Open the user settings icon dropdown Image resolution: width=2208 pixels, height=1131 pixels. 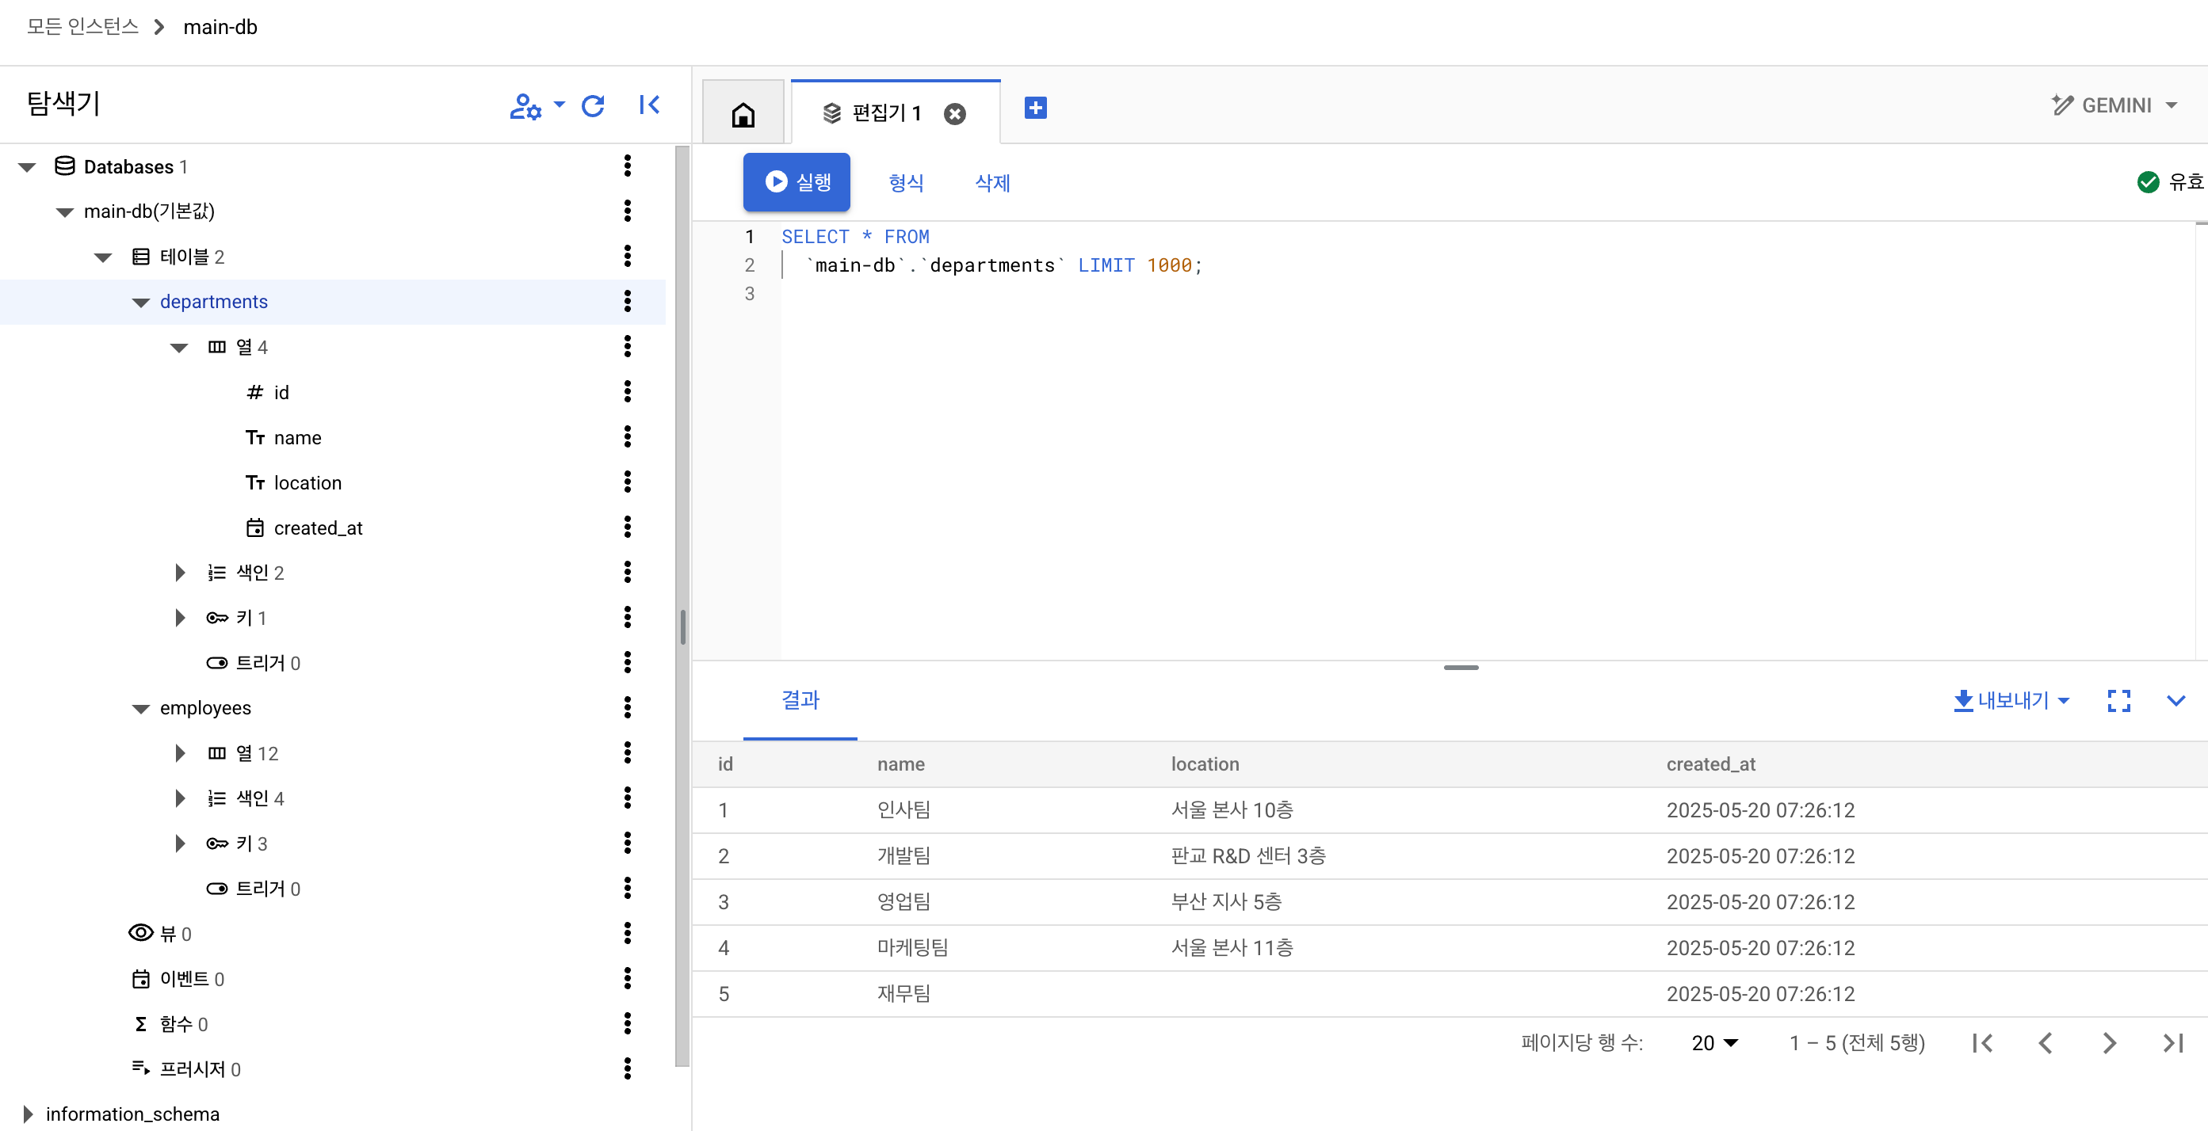pyautogui.click(x=536, y=105)
